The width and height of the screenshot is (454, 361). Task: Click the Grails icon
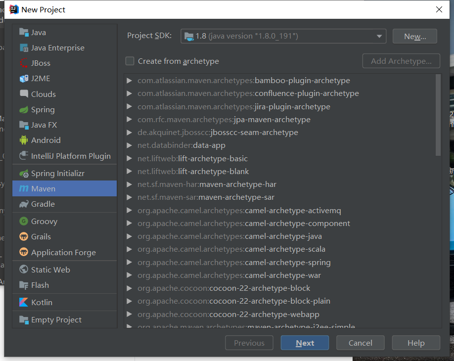pos(24,236)
